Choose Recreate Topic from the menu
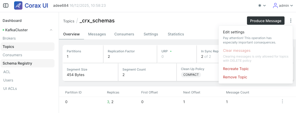The width and height of the screenshot is (296, 113). tap(236, 69)
